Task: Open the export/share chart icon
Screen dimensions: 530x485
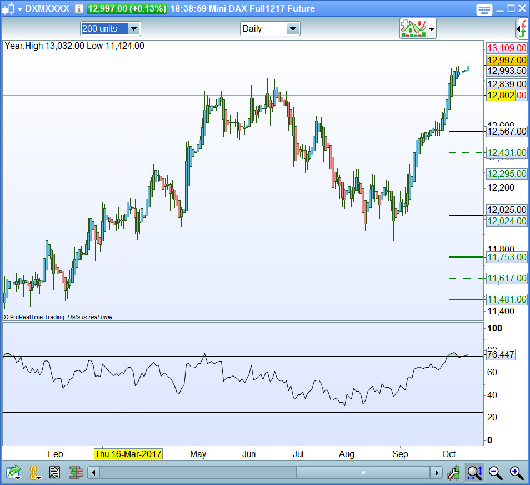Action: [x=13, y=472]
